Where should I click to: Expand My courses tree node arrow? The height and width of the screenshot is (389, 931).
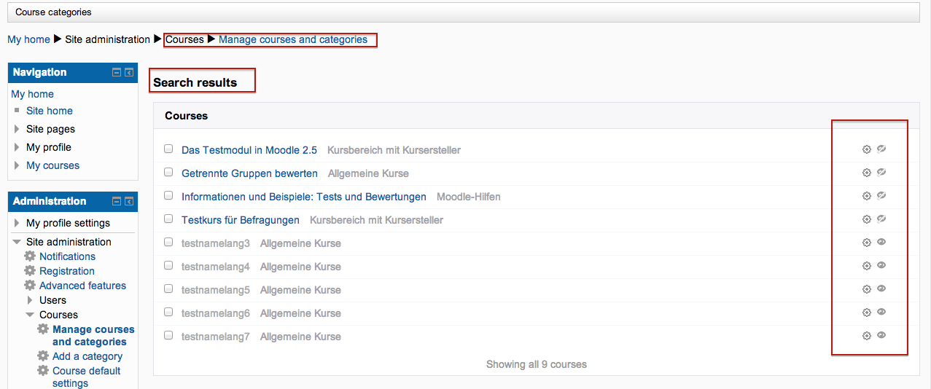point(17,165)
